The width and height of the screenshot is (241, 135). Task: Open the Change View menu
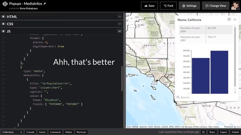point(216,6)
